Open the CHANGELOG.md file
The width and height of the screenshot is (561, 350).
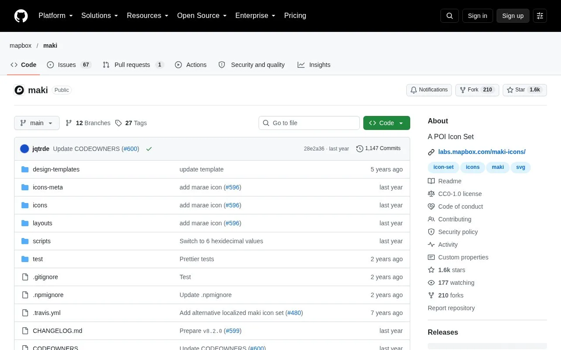(x=57, y=331)
